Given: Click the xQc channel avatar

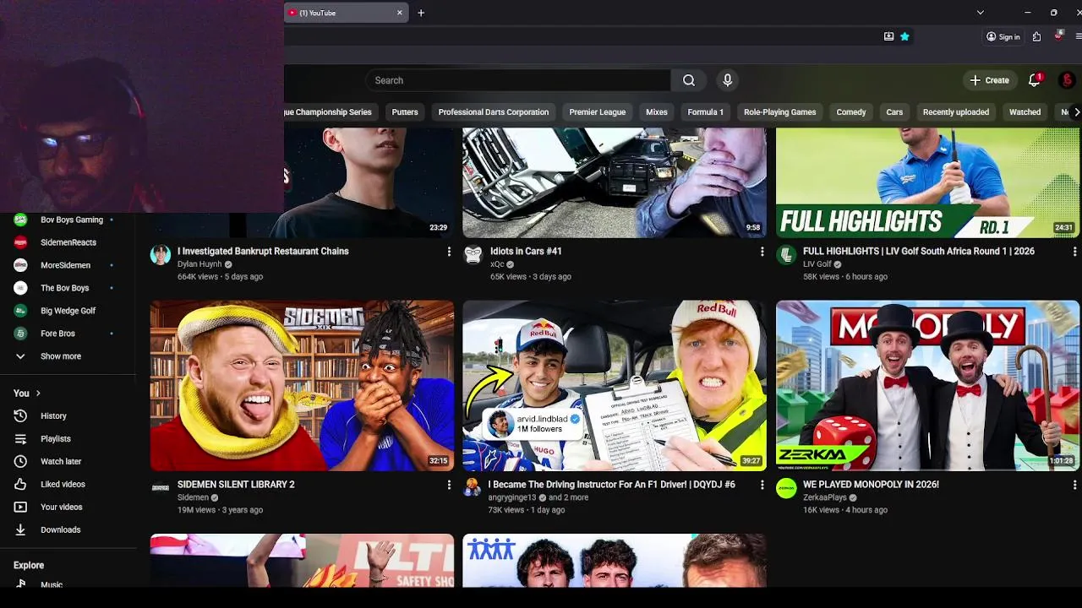Looking at the screenshot, I should [x=473, y=255].
